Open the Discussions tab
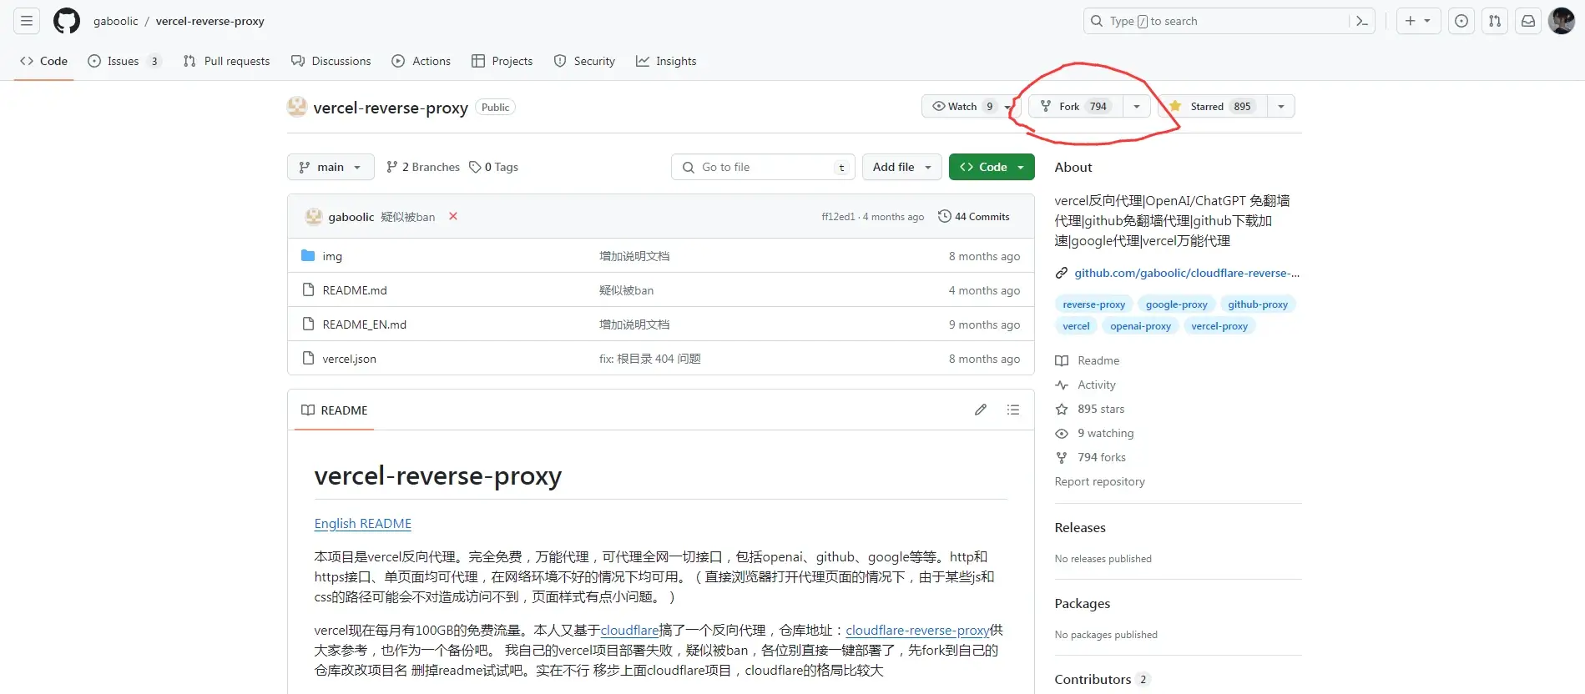The image size is (1585, 694). click(331, 61)
